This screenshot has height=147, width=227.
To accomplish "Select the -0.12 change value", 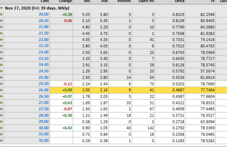I will tap(68, 84).
